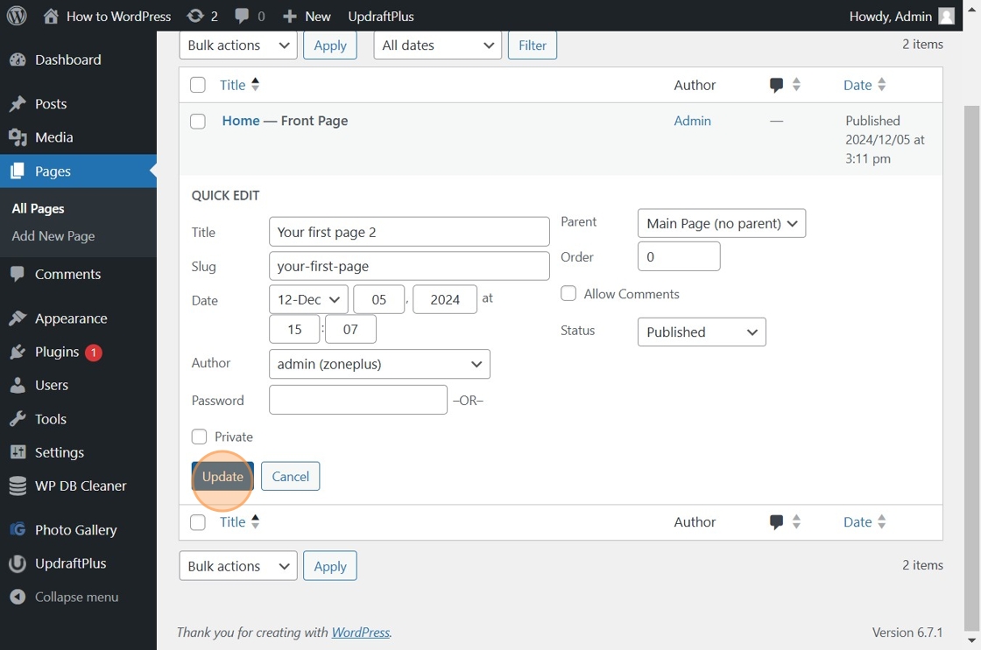Open the WordPress link in footer
Screen dimensions: 981x650
tap(360, 632)
